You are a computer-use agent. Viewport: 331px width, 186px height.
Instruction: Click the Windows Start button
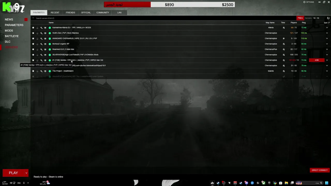pyautogui.click(x=327, y=183)
